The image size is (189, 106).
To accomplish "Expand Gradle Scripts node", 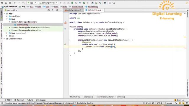I will click(x=4, y=39).
